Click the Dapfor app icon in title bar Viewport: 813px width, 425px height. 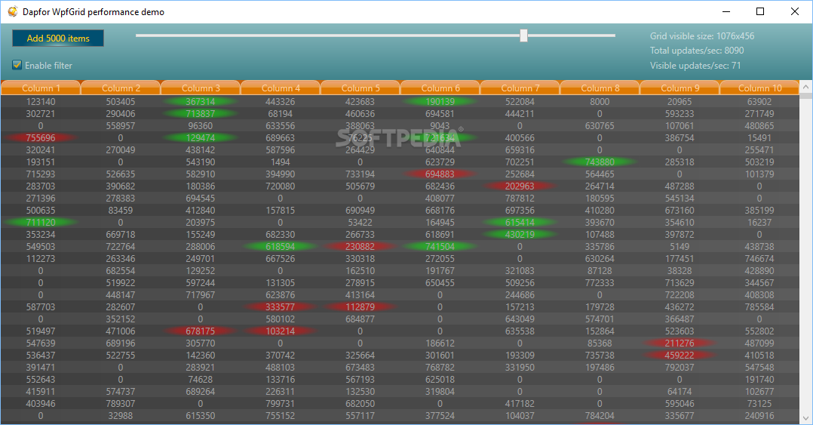(x=12, y=11)
